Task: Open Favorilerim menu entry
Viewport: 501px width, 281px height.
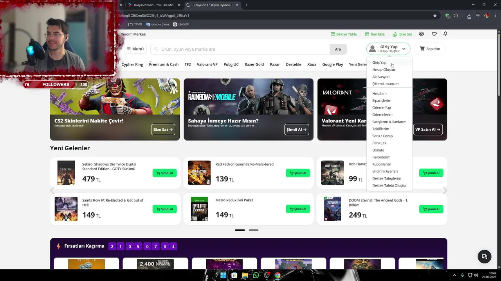Action: (x=381, y=157)
